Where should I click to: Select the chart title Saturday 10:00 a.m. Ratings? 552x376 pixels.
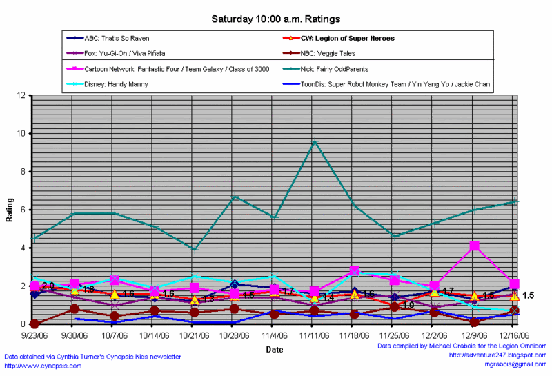(275, 19)
